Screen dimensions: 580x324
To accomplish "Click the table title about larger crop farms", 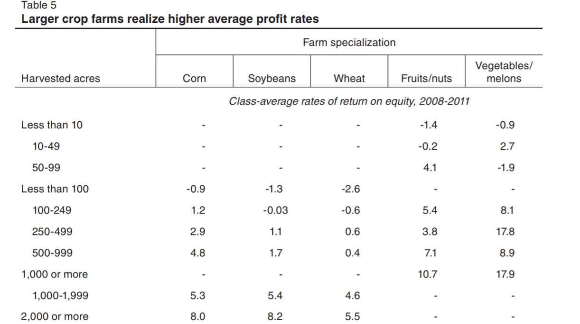I will point(170,19).
